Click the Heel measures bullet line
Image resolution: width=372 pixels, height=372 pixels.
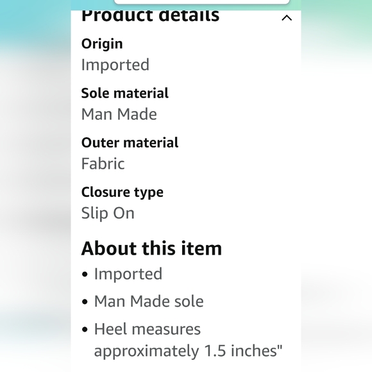click(x=148, y=329)
